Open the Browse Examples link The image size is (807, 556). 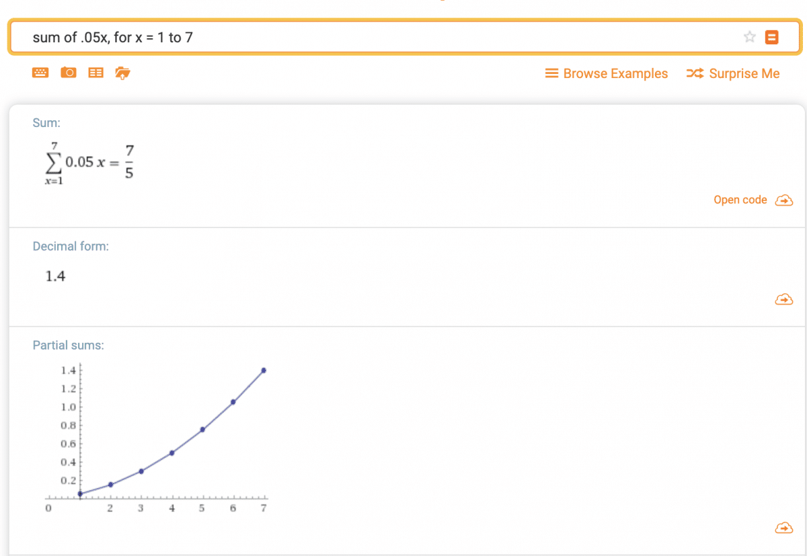pos(615,74)
